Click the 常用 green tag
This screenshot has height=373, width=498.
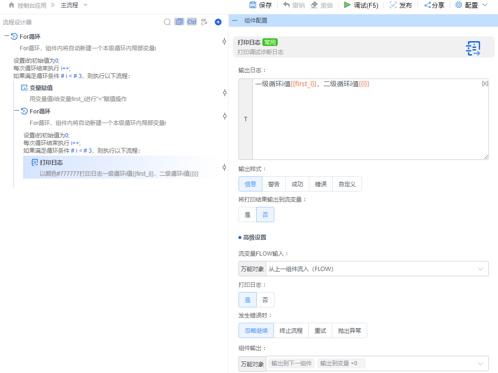pyautogui.click(x=270, y=42)
